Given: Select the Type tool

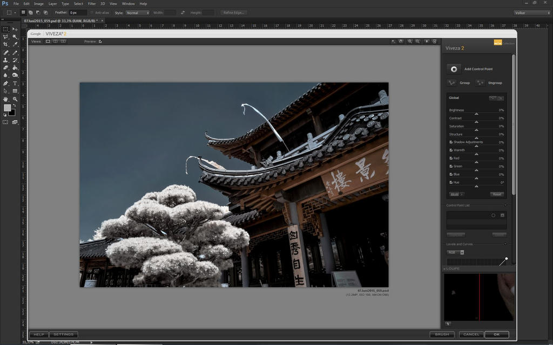Looking at the screenshot, I should click(x=15, y=84).
